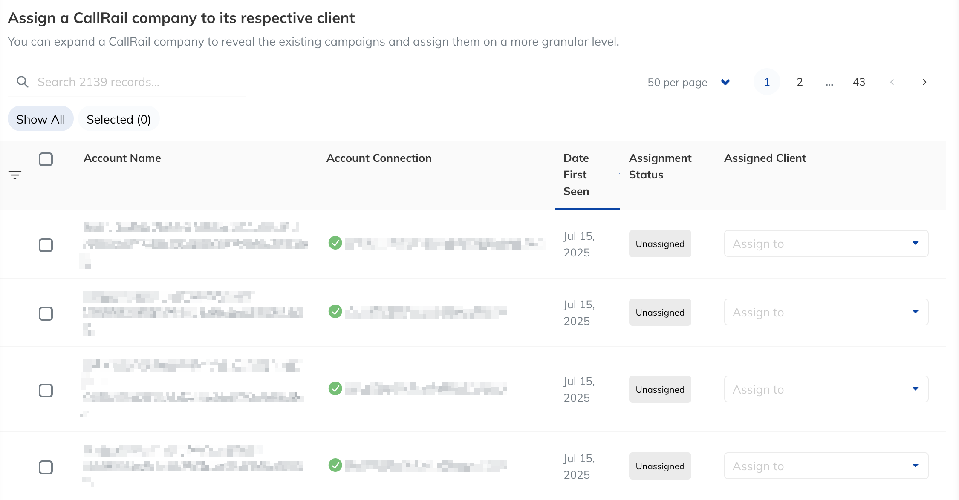Toggle the select-all header checkbox
This screenshot has height=500, width=959.
click(x=46, y=159)
